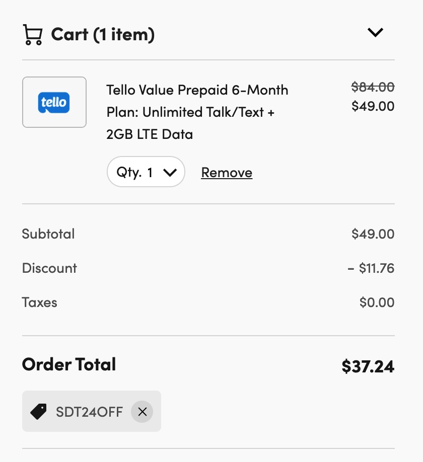Click the $49.00 subtotal amount
Image resolution: width=423 pixels, height=462 pixels.
click(x=373, y=234)
